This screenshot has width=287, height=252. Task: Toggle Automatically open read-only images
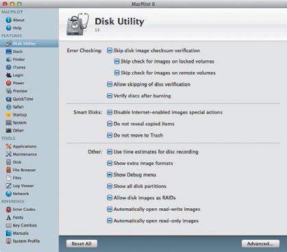pos(110,220)
